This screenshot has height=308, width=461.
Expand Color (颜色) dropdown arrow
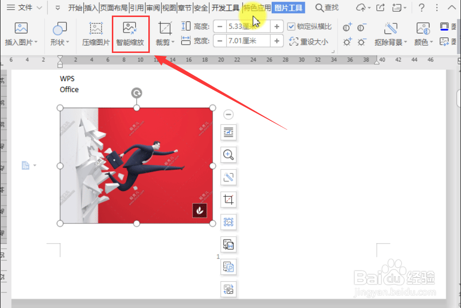tap(432, 42)
